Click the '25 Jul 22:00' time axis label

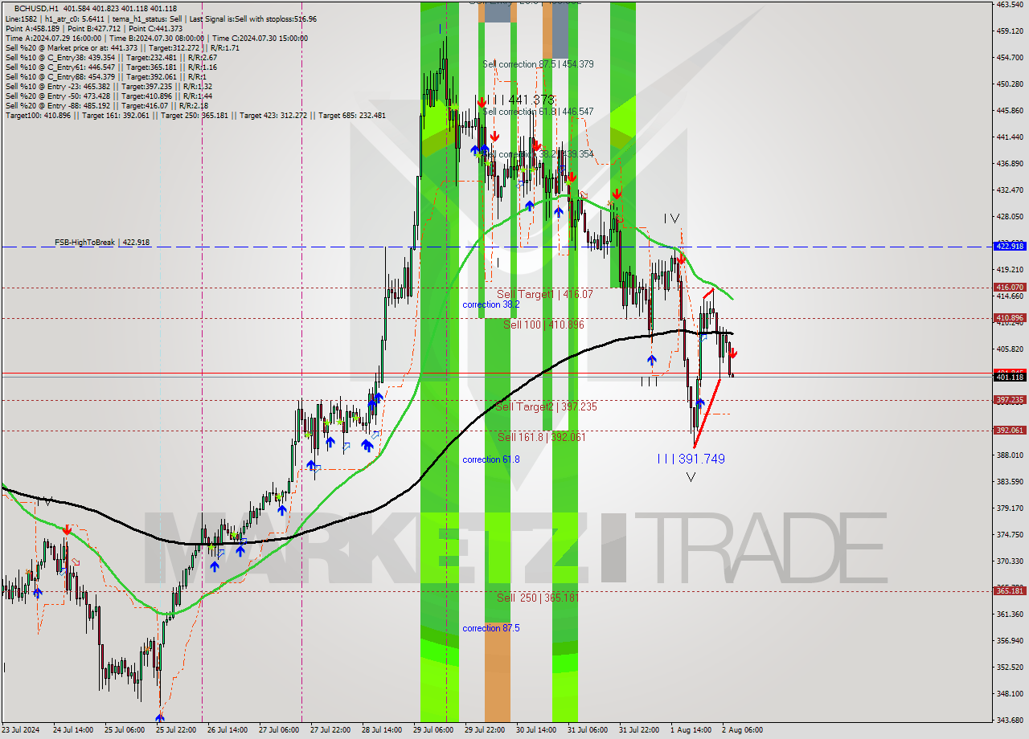175,730
